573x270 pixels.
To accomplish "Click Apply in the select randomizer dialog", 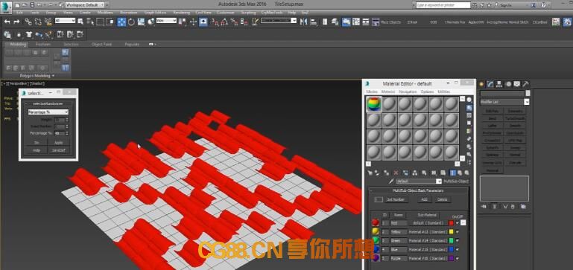I will (58, 143).
